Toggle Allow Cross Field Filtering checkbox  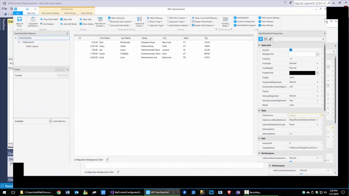tap(193, 18)
